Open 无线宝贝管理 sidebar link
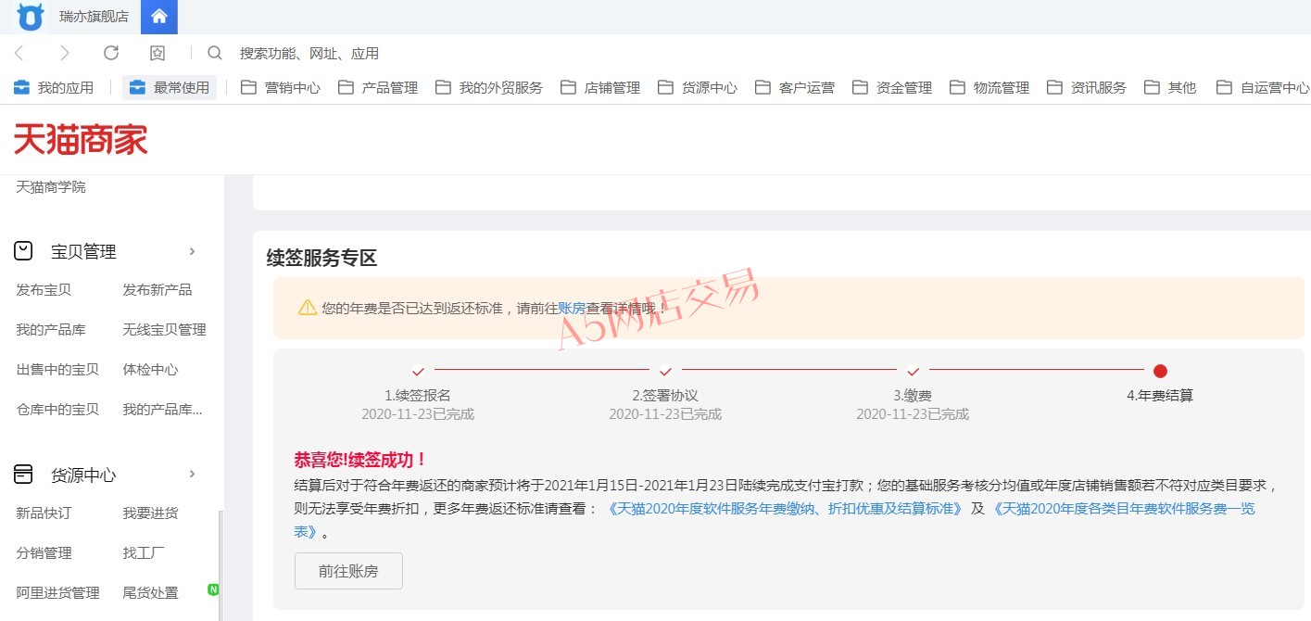 pyautogui.click(x=165, y=330)
